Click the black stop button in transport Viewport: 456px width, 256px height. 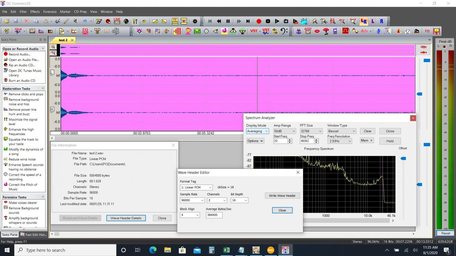coord(268,21)
